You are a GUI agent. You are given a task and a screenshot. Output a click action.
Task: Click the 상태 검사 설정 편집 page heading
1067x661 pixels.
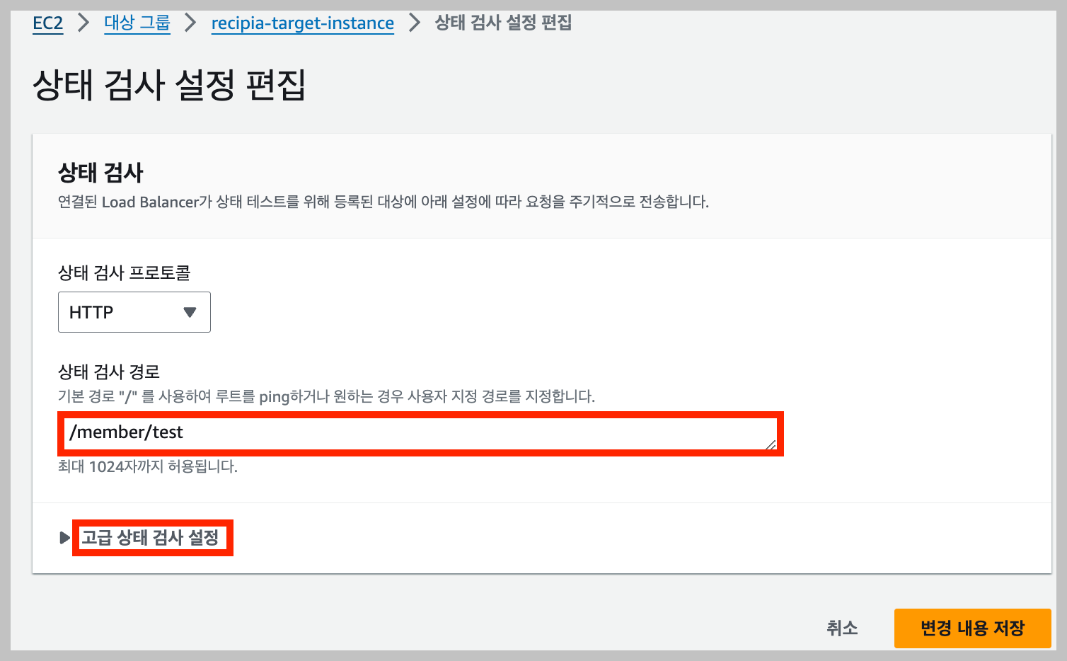[168, 85]
